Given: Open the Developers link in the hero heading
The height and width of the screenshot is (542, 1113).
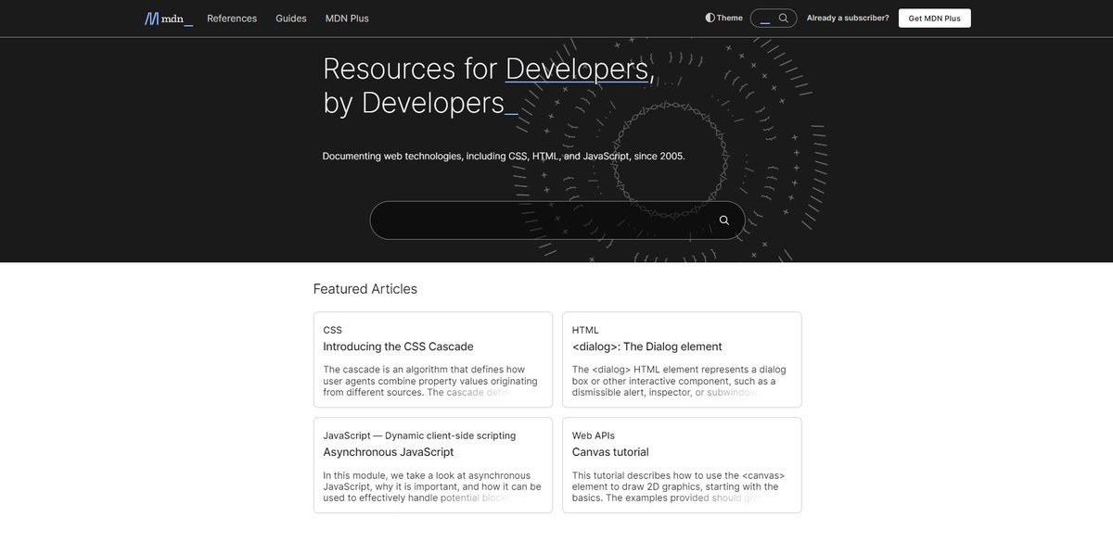Looking at the screenshot, I should [577, 69].
